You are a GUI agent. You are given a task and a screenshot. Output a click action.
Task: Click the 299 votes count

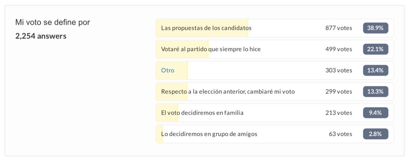[339, 92]
